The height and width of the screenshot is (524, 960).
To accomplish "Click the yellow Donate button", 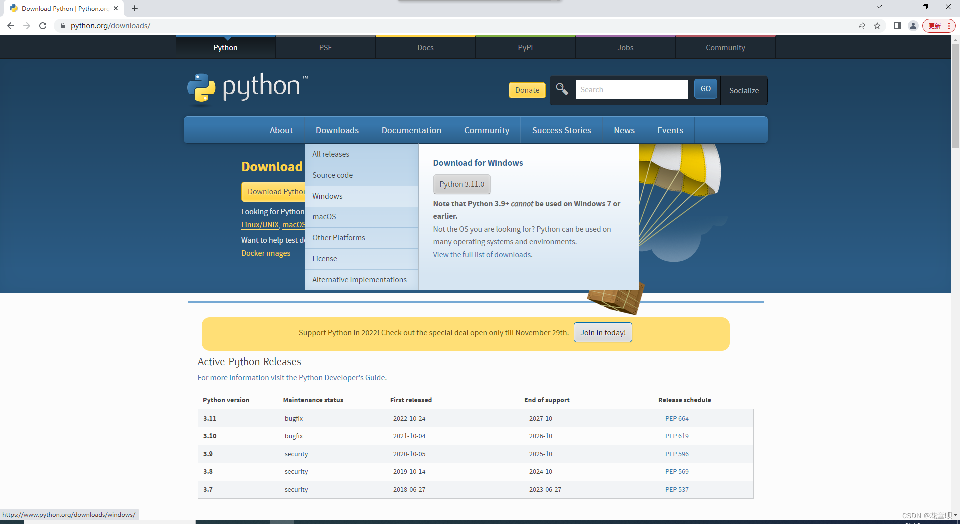I will [x=527, y=90].
